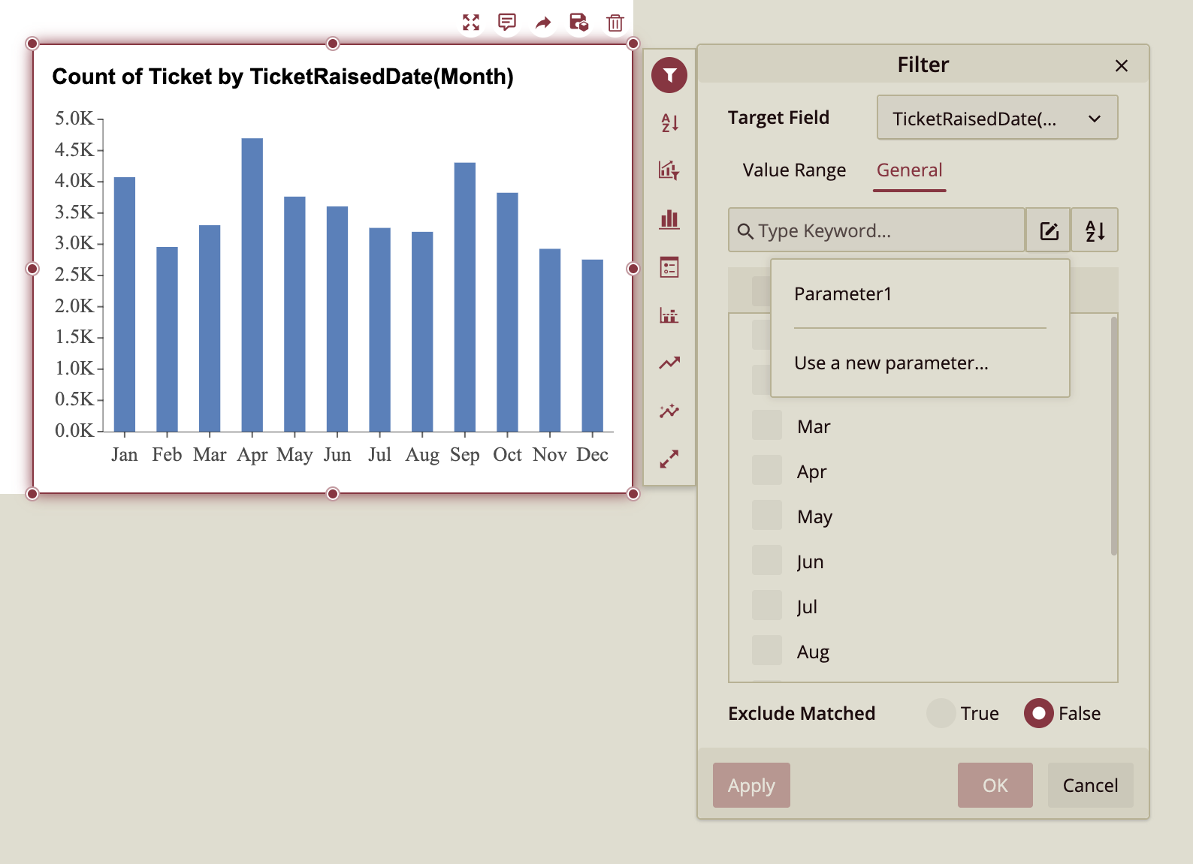
Task: Click the maximize chart icon above the chart
Action: (471, 23)
